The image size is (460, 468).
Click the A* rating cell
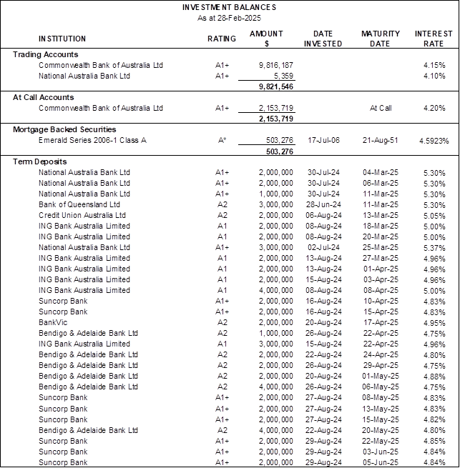[222, 140]
